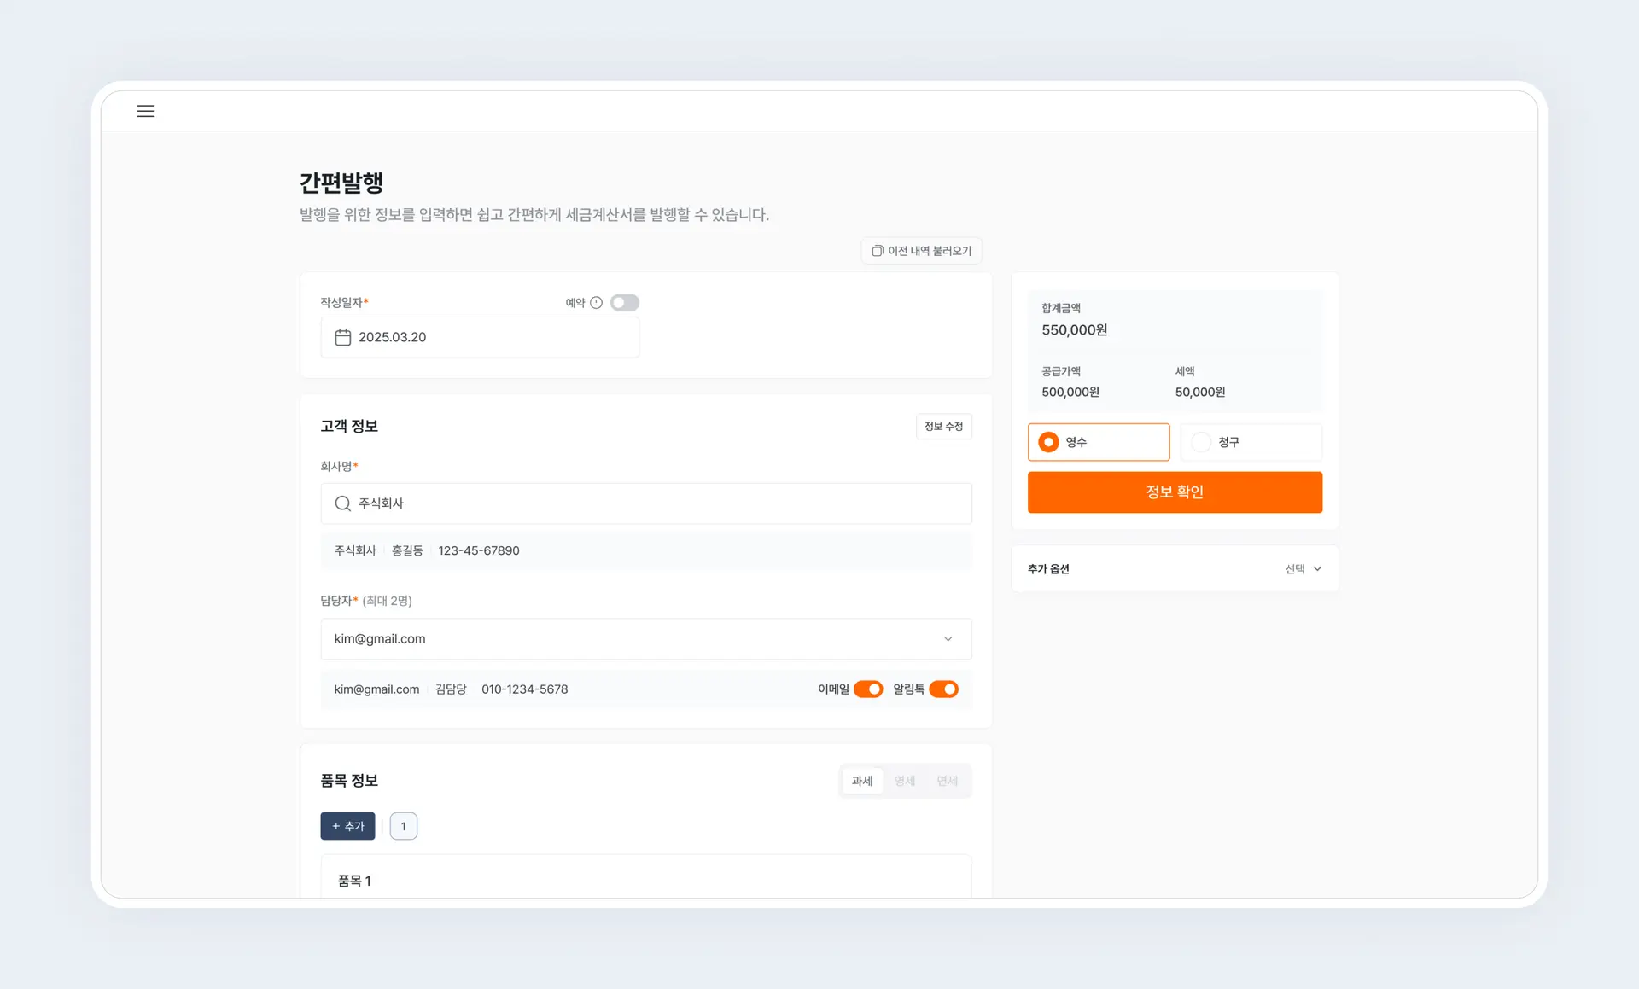
Task: Select item page 1 in 품목 정보
Action: point(403,826)
